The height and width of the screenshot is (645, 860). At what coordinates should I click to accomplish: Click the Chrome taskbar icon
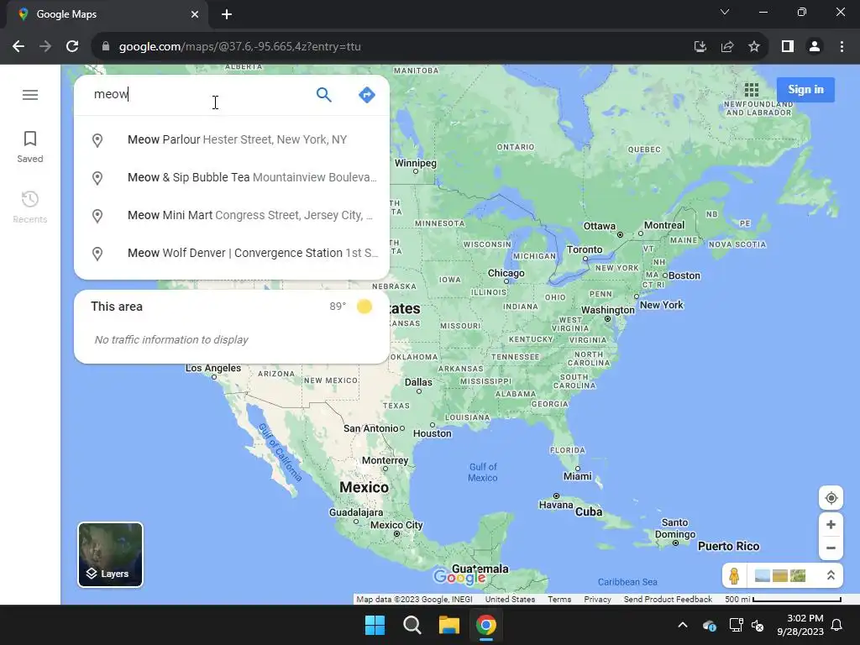(x=486, y=625)
